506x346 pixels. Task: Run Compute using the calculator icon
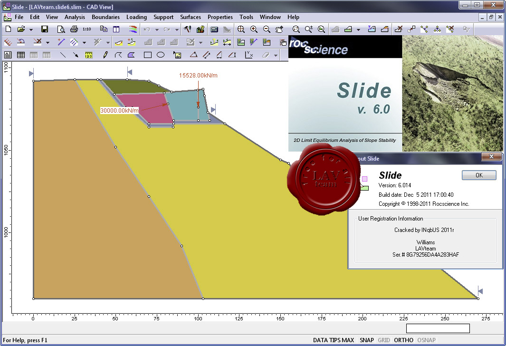tap(214, 29)
